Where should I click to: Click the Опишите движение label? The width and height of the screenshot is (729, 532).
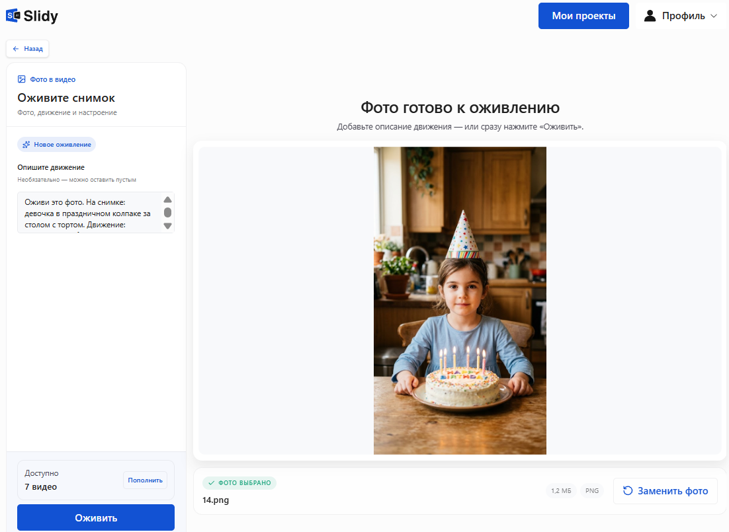pos(51,167)
